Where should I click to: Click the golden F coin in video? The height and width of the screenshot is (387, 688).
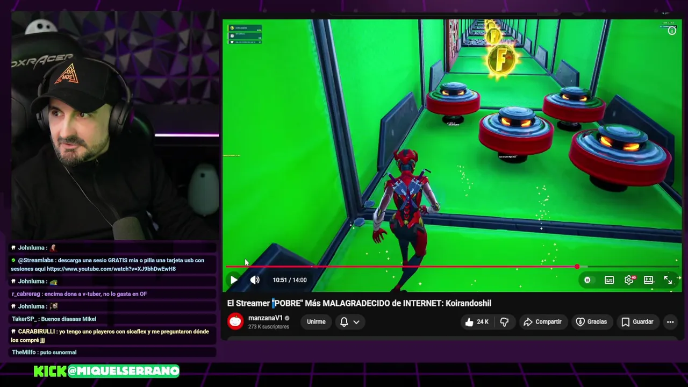coord(501,60)
